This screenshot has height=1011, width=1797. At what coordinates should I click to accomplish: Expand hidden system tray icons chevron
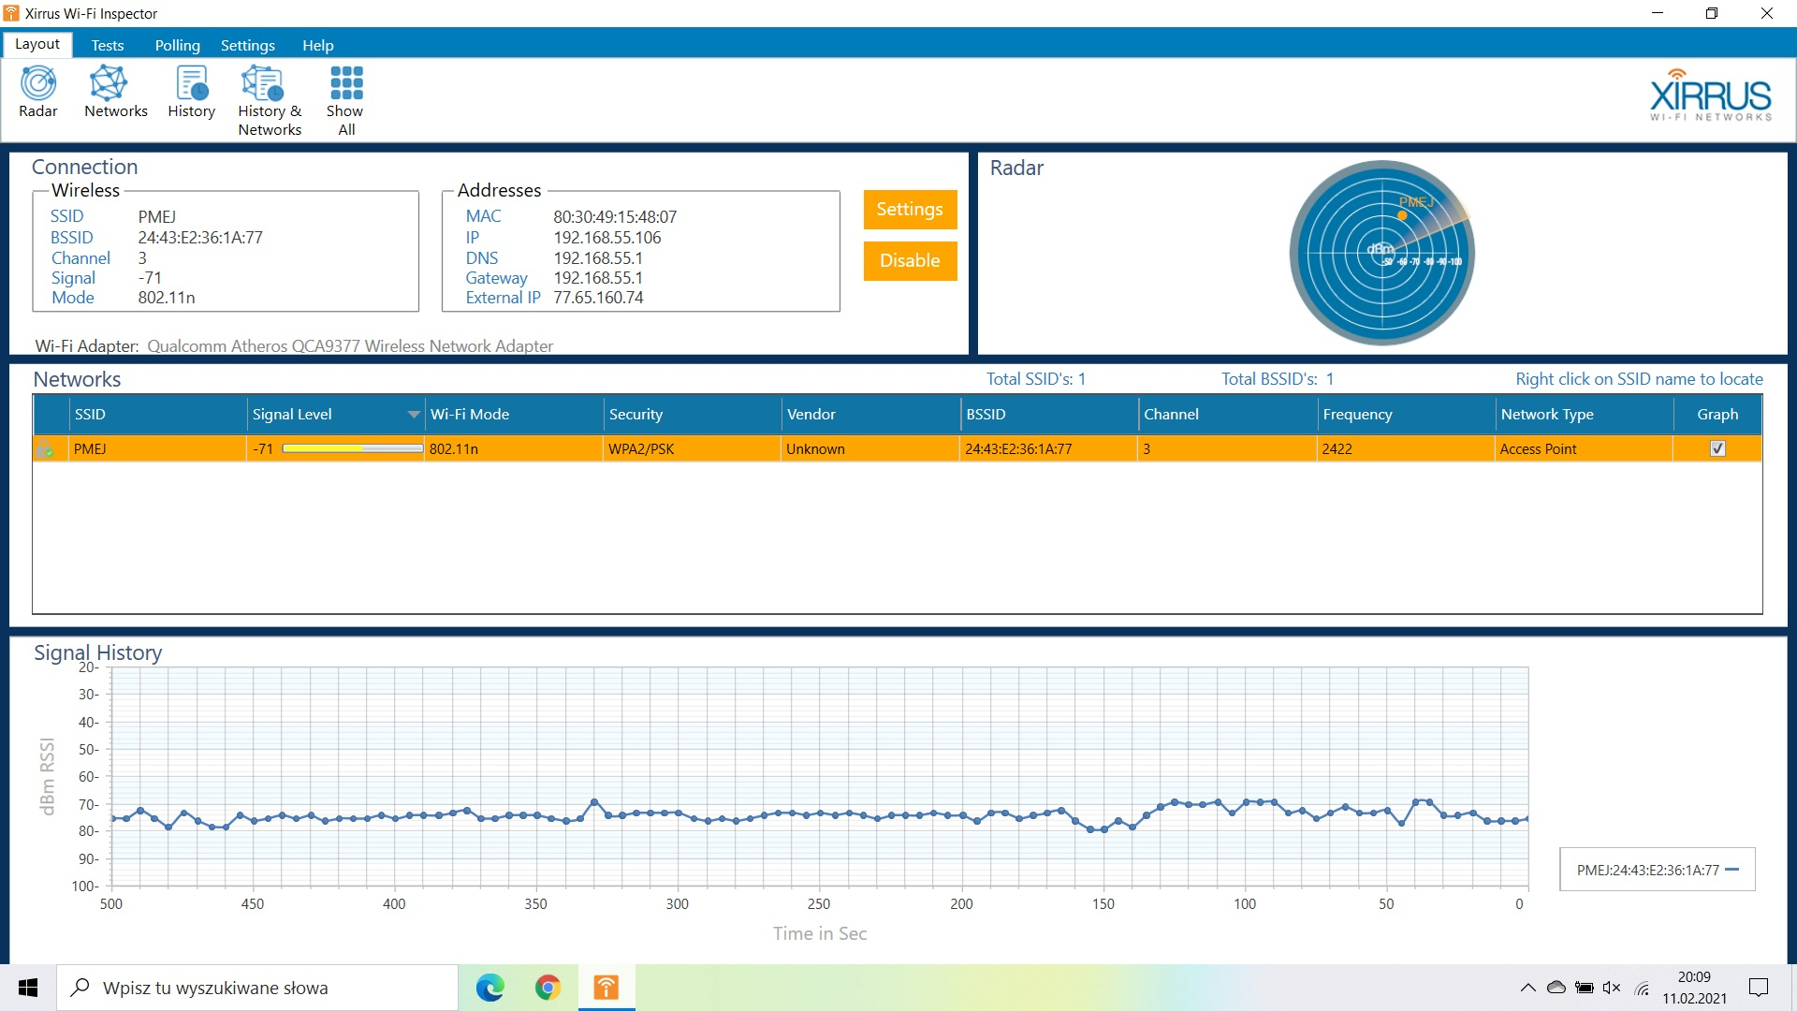click(x=1527, y=988)
